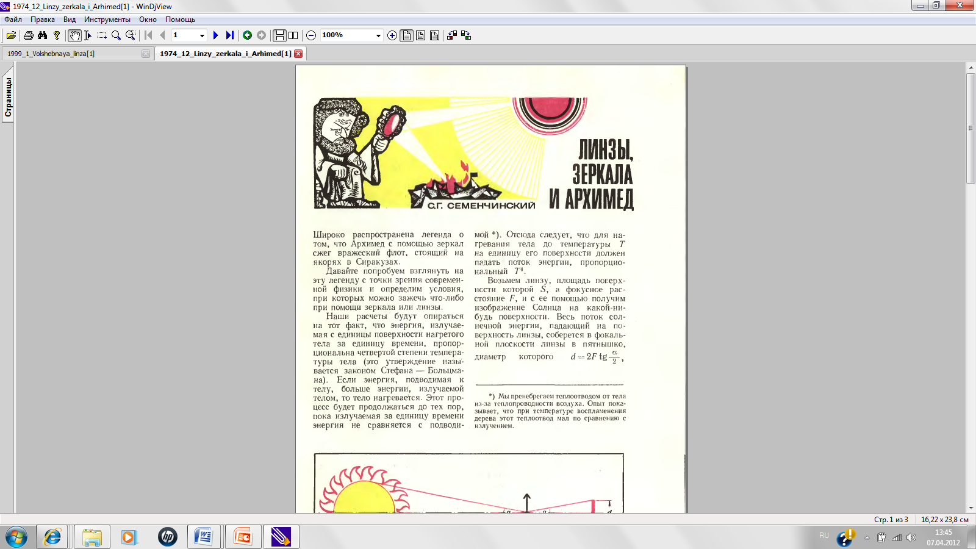The image size is (976, 549).
Task: Select the zoom to selection tool
Action: (131, 35)
